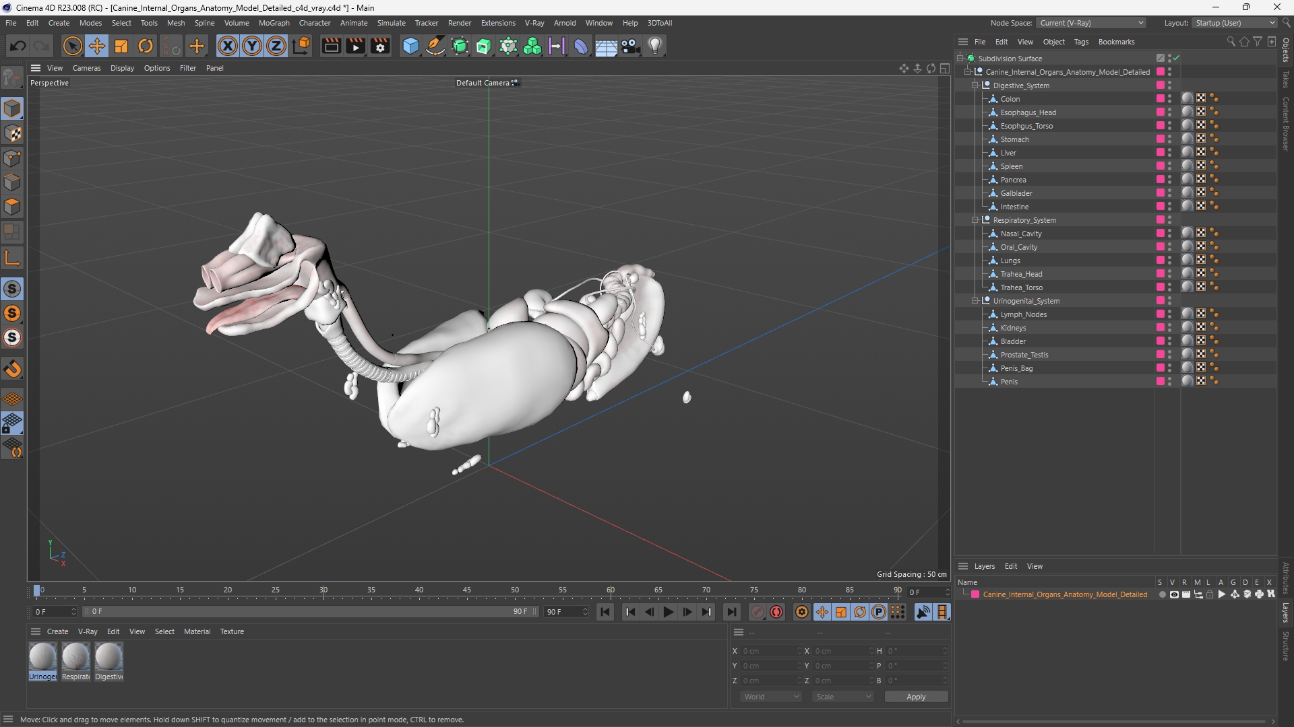This screenshot has width=1294, height=727.
Task: Toggle Y axis lock icon
Action: pyautogui.click(x=252, y=46)
